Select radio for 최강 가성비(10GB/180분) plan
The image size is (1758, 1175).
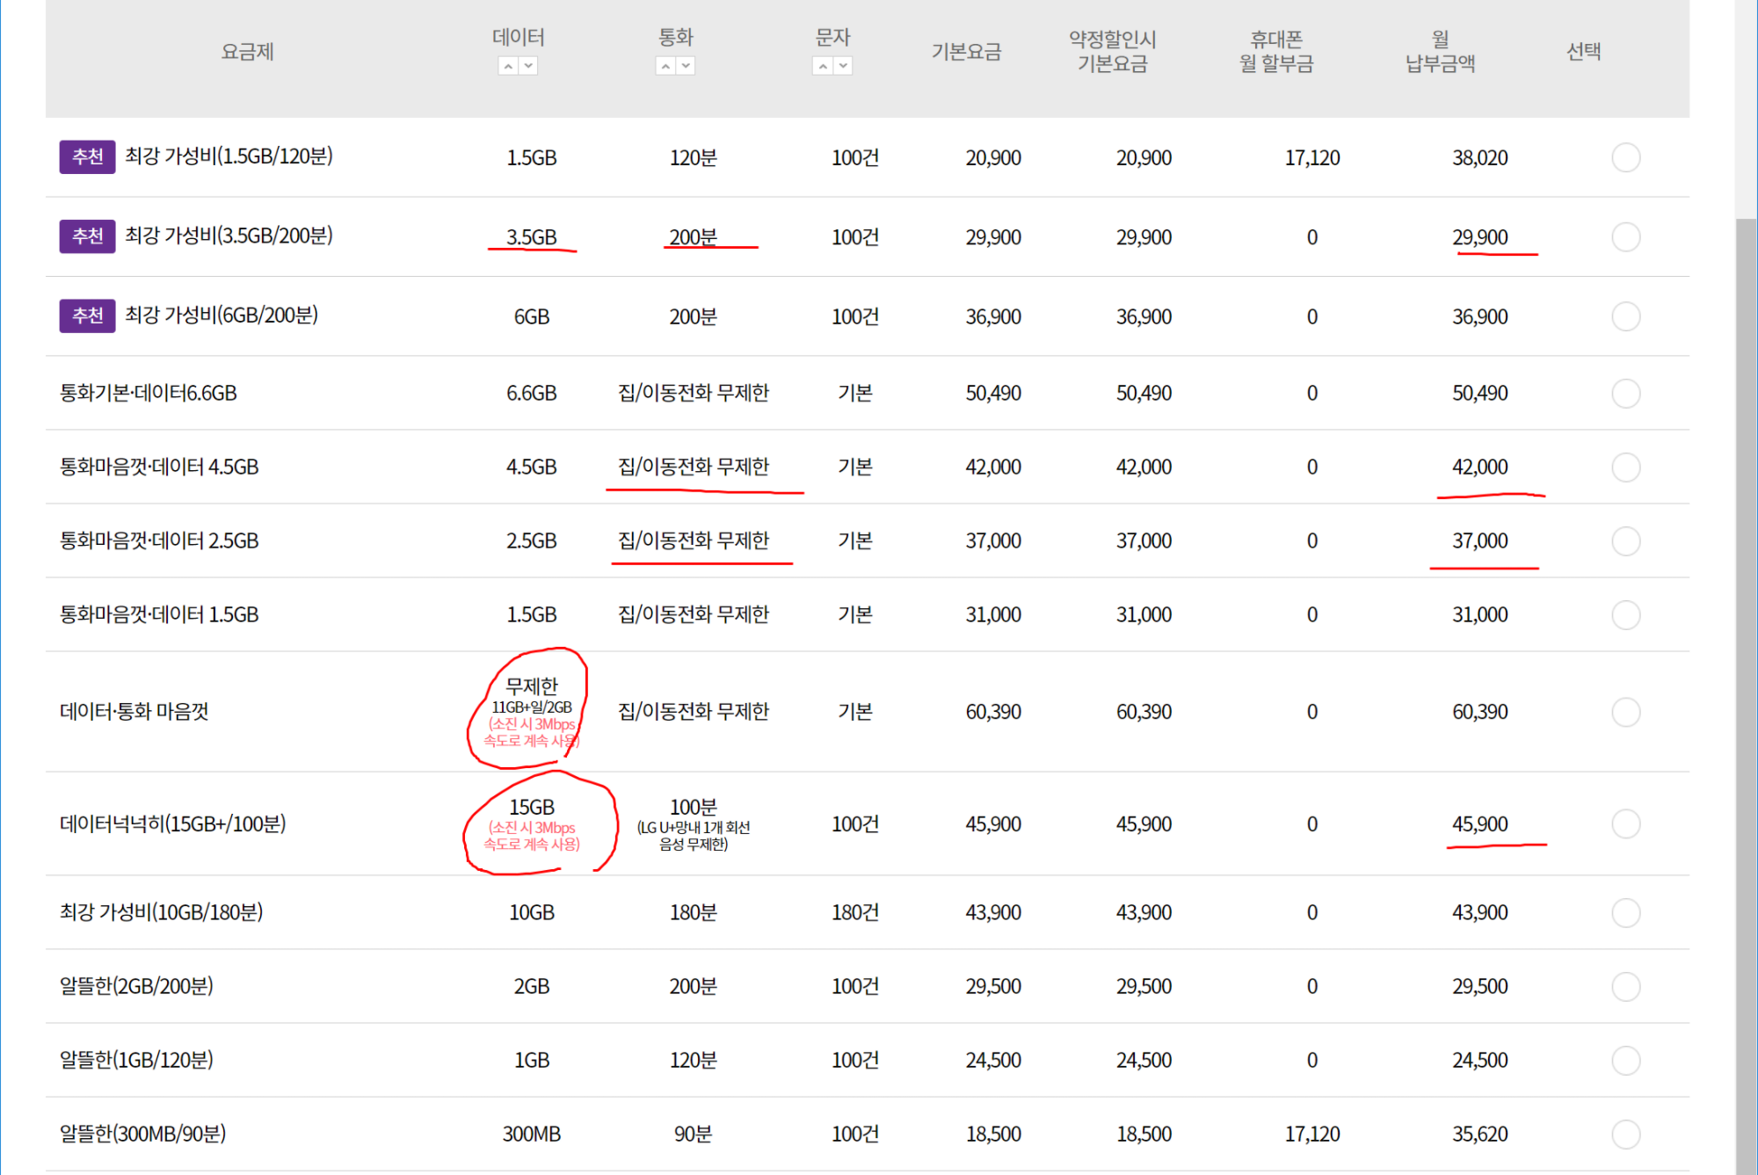[1625, 912]
